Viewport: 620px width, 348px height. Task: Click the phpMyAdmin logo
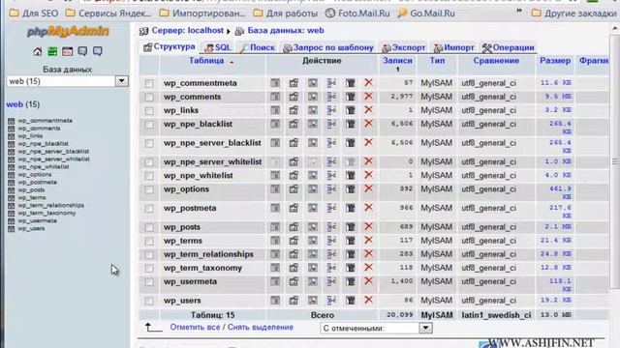pos(68,32)
